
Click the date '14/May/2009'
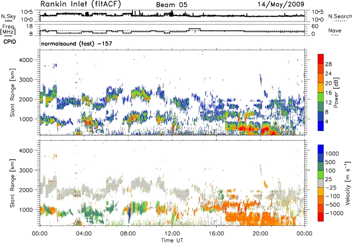click(281, 4)
